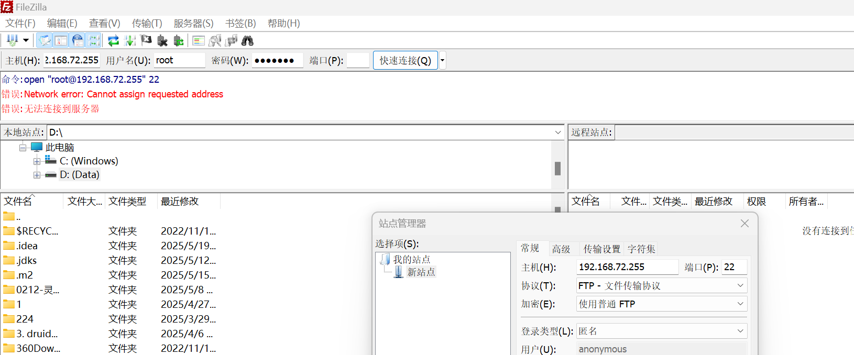The width and height of the screenshot is (854, 355).
Task: Open the directory listing filters icon
Action: tap(199, 40)
